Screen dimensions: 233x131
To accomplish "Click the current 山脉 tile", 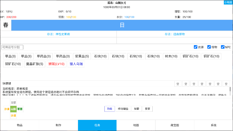I will click(x=13, y=109).
